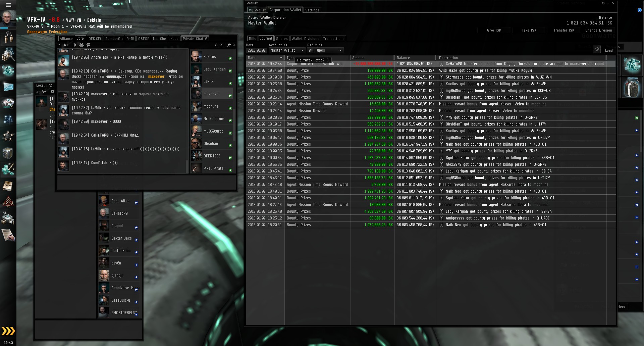Click the yellow chevrons at the Neocom bottom

point(8,331)
